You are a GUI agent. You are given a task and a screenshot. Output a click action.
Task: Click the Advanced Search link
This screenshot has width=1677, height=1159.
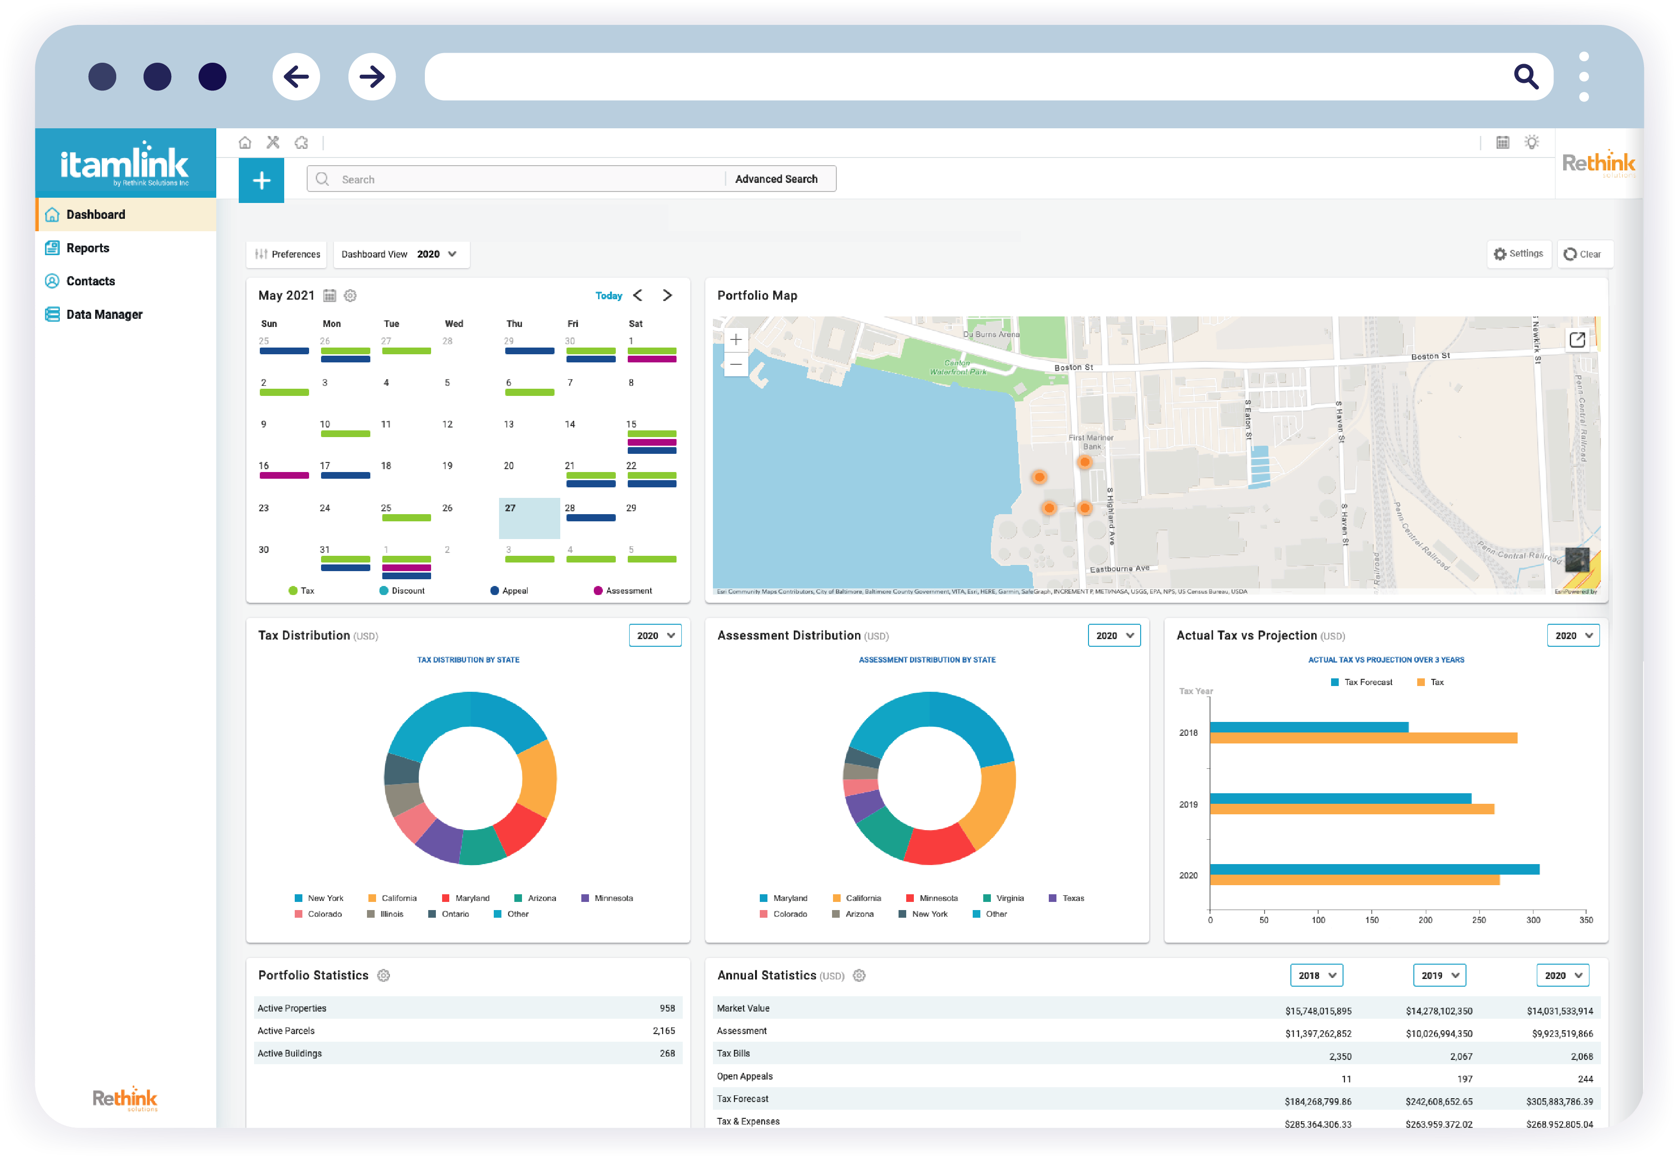776,179
